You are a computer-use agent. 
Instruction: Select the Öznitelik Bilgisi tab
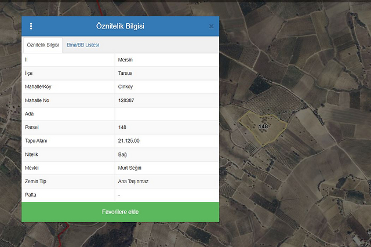pyautogui.click(x=43, y=45)
